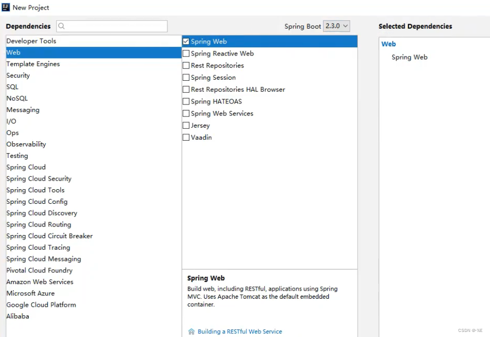The image size is (490, 337).
Task: Select the Microsoft Azure category
Action: pos(94,294)
